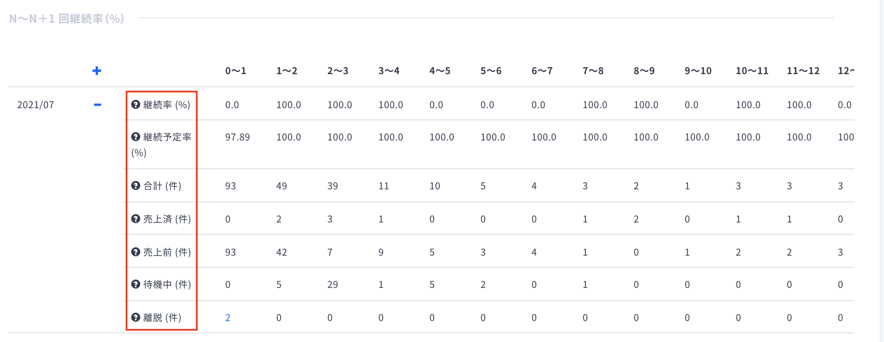Click the 2021/07 row label
The width and height of the screenshot is (884, 342).
pyautogui.click(x=35, y=105)
